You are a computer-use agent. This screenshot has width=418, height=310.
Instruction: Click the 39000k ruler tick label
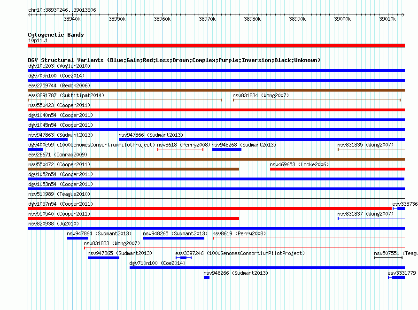pos(342,19)
